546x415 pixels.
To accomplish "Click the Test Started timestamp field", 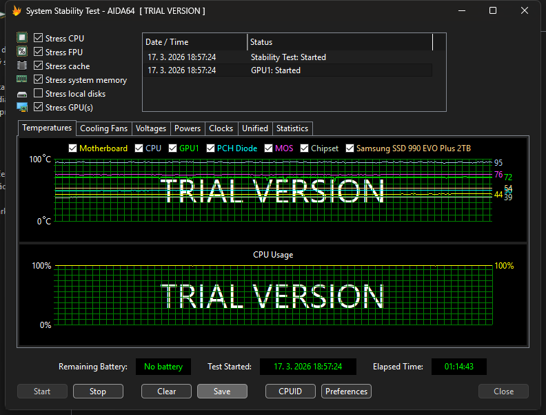I will pos(308,367).
